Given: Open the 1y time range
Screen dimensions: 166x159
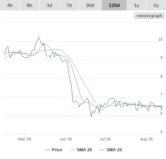Looking at the screenshot, I should [137, 5].
